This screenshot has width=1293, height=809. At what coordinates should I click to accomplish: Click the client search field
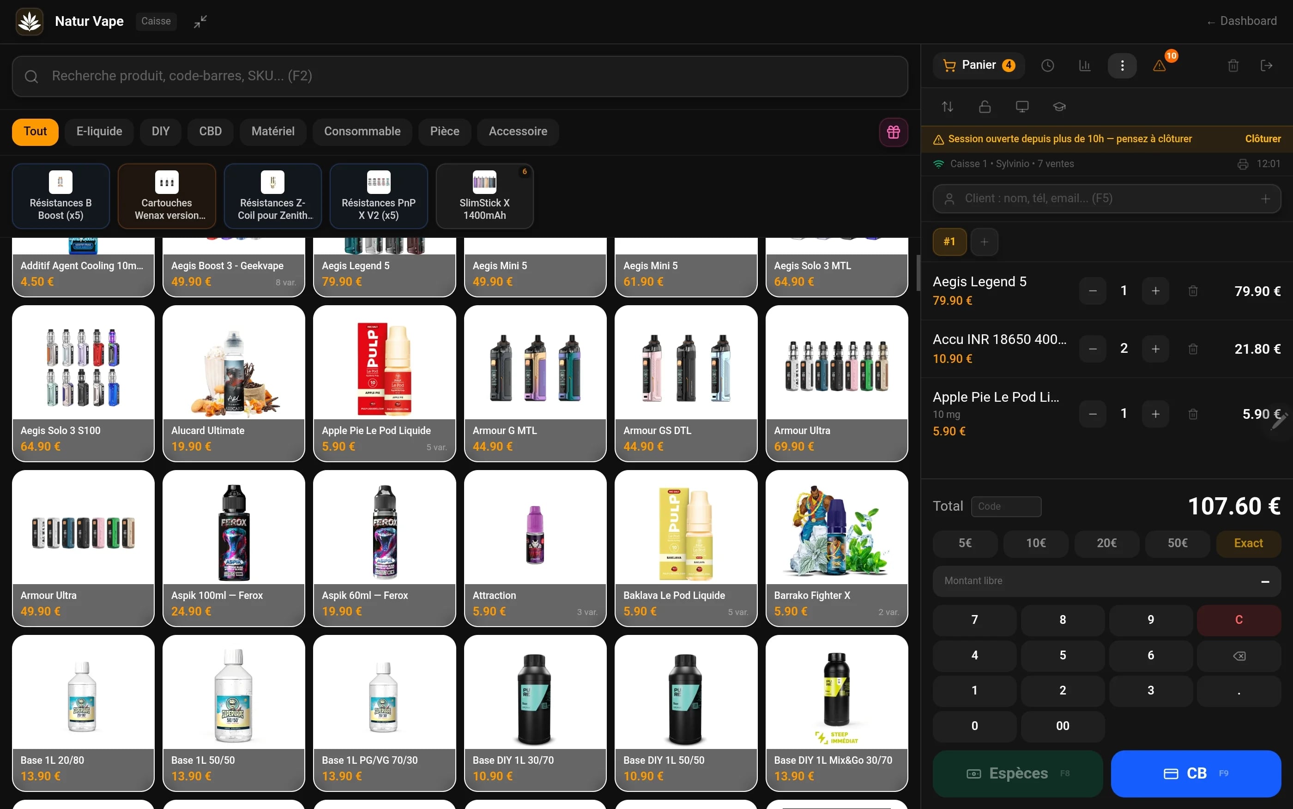point(1106,199)
